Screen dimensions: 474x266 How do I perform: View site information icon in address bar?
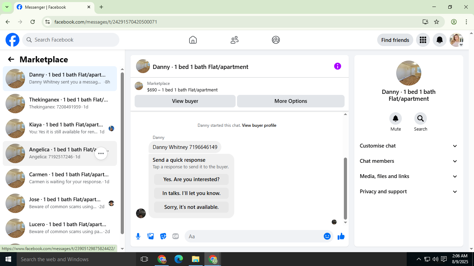48,22
